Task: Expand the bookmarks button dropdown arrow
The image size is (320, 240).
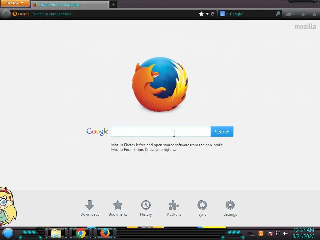Action: click(x=294, y=14)
